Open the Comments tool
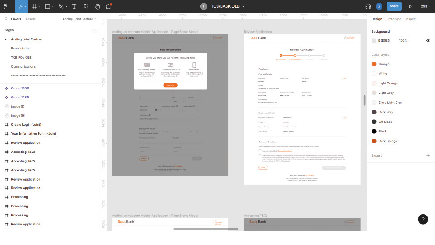Screen dimensions: 435x245 point(109,6)
